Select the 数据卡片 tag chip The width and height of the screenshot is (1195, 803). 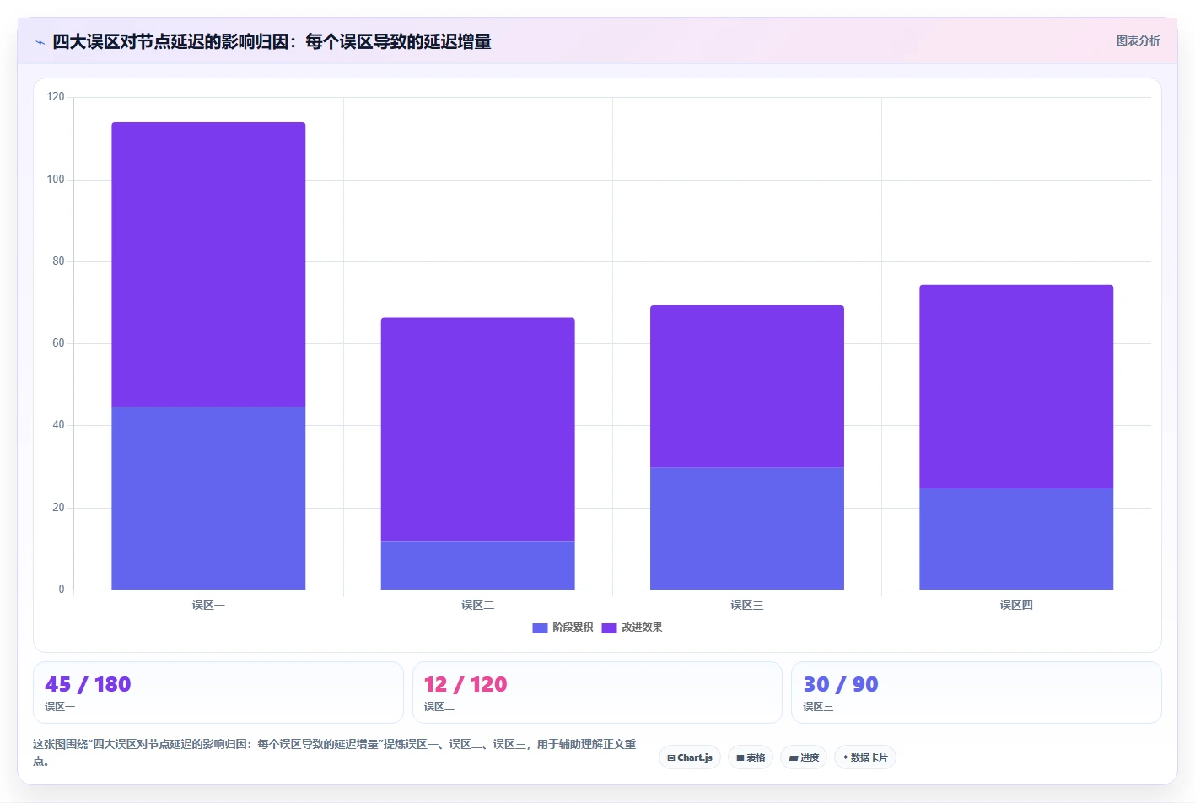tap(865, 757)
